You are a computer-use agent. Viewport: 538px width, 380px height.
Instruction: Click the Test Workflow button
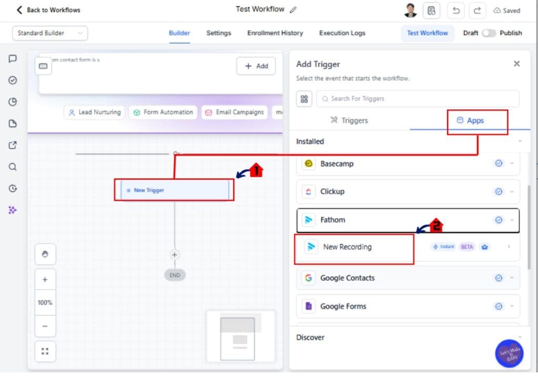[x=427, y=33]
